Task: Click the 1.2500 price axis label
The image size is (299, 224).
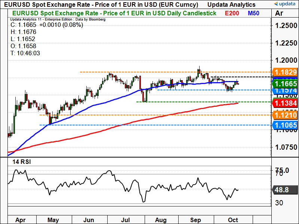Action: tap(286, 26)
